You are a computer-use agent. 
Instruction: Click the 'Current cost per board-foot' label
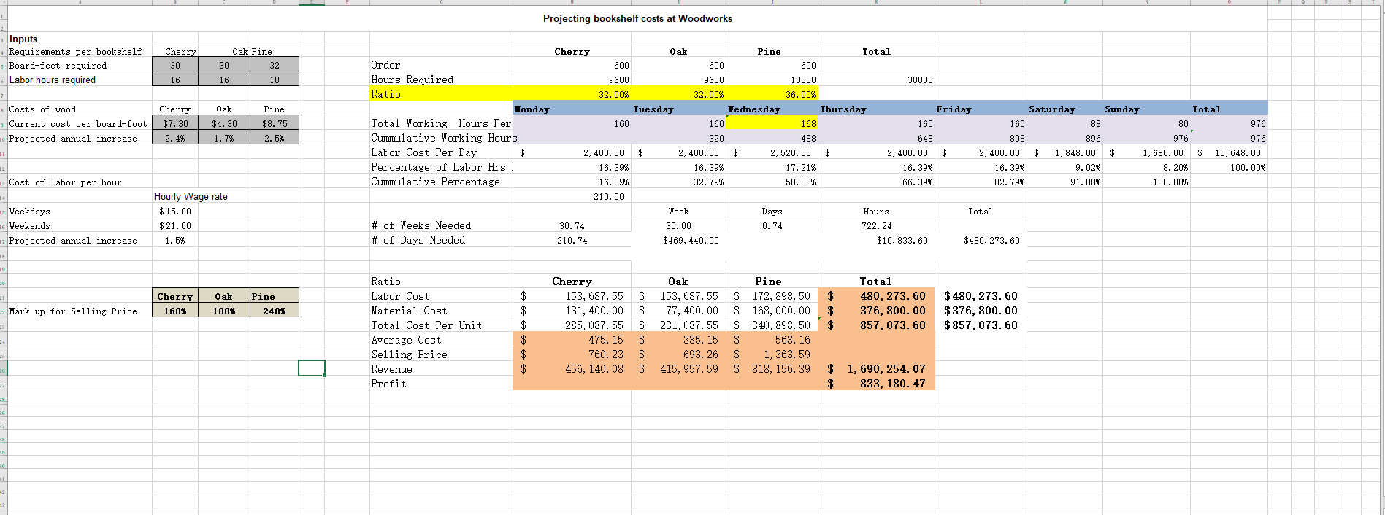pyautogui.click(x=78, y=124)
